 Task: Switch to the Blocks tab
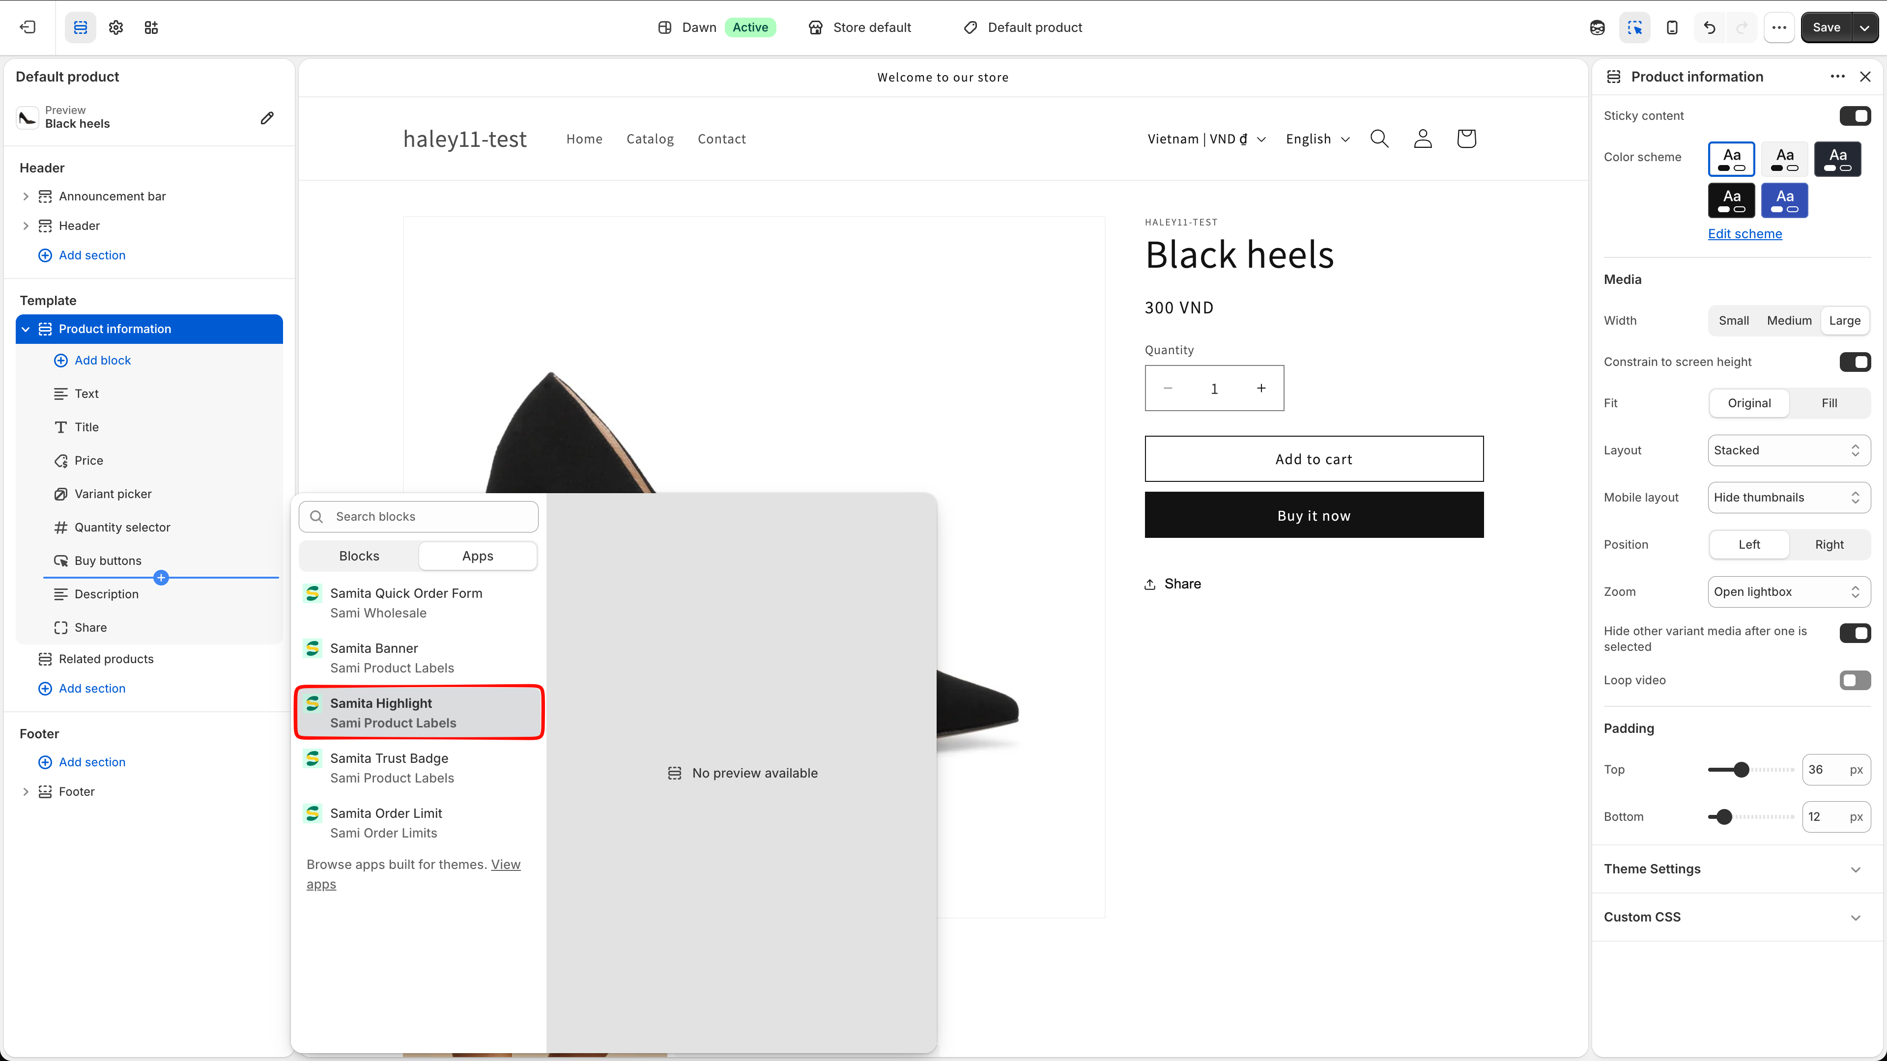[x=359, y=556]
